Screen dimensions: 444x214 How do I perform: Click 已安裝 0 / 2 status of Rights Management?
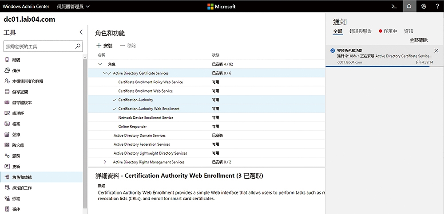(222, 162)
